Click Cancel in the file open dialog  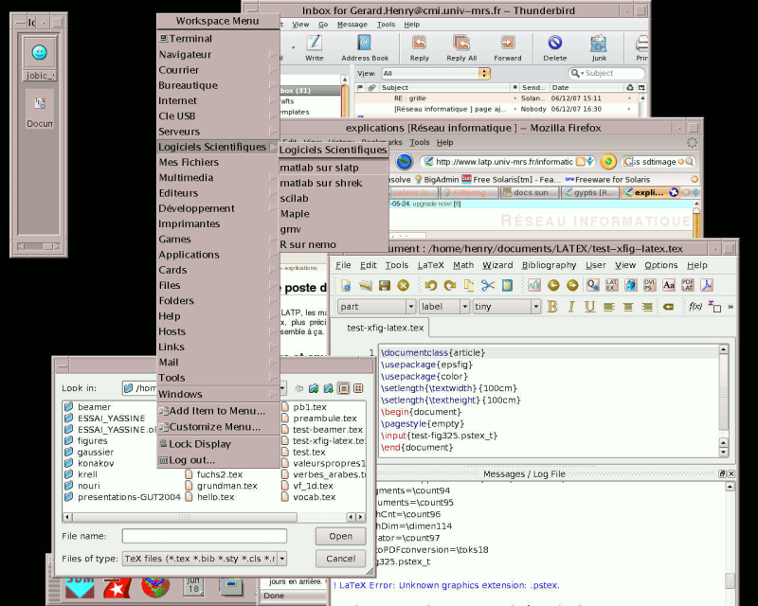pos(341,559)
